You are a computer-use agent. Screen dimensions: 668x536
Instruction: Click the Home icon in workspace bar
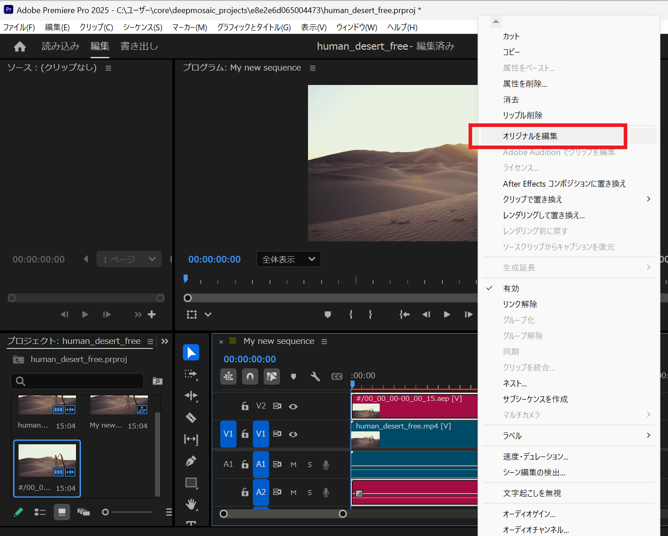(x=20, y=46)
